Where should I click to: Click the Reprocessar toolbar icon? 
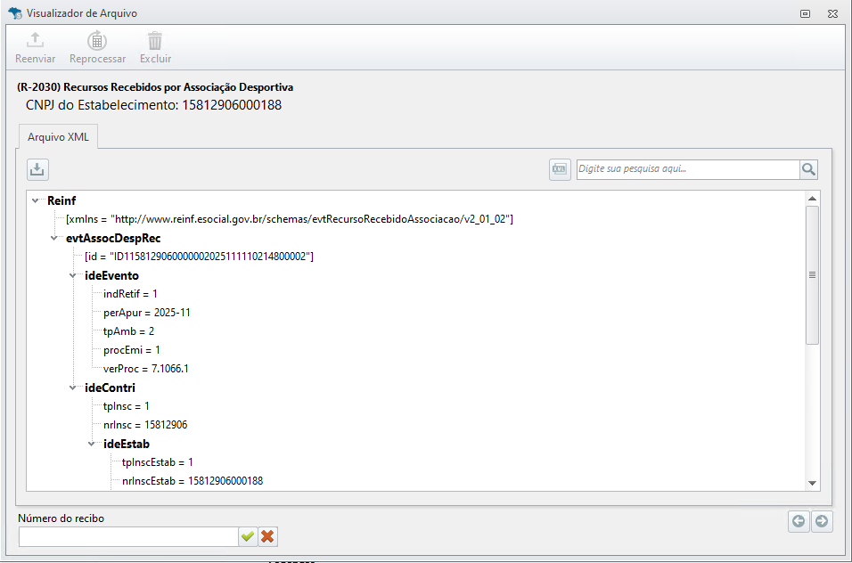point(97,40)
